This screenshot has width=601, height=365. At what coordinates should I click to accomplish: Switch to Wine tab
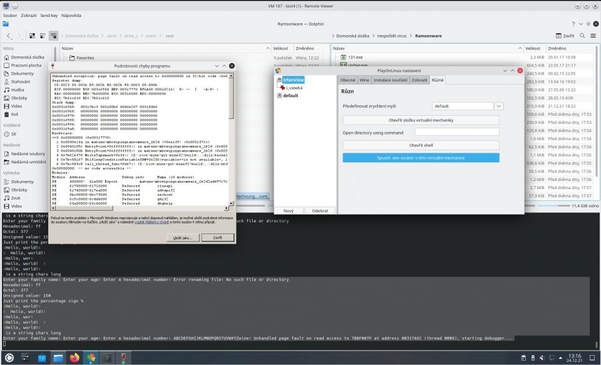pyautogui.click(x=364, y=80)
